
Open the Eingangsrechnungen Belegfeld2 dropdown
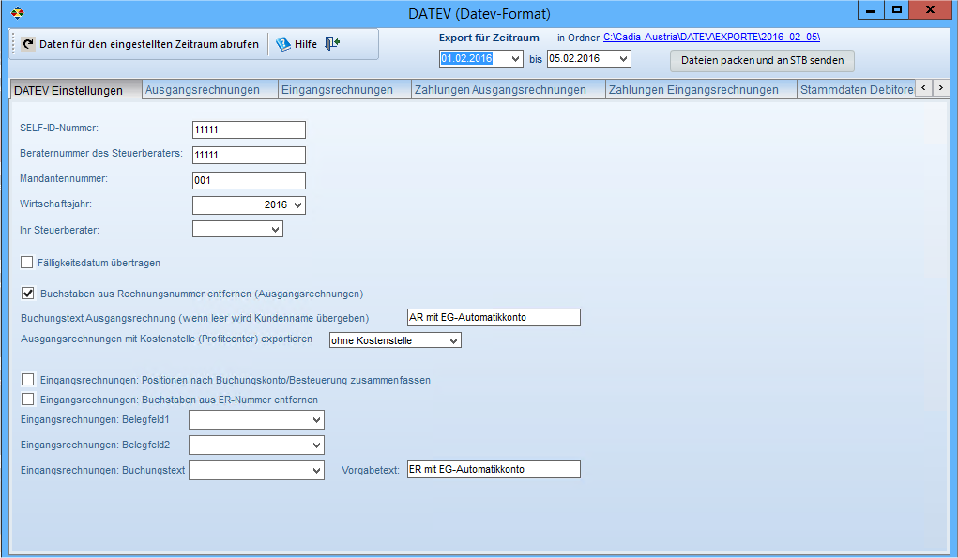[x=316, y=445]
